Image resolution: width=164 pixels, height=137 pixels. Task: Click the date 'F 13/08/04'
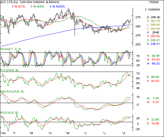153,10
